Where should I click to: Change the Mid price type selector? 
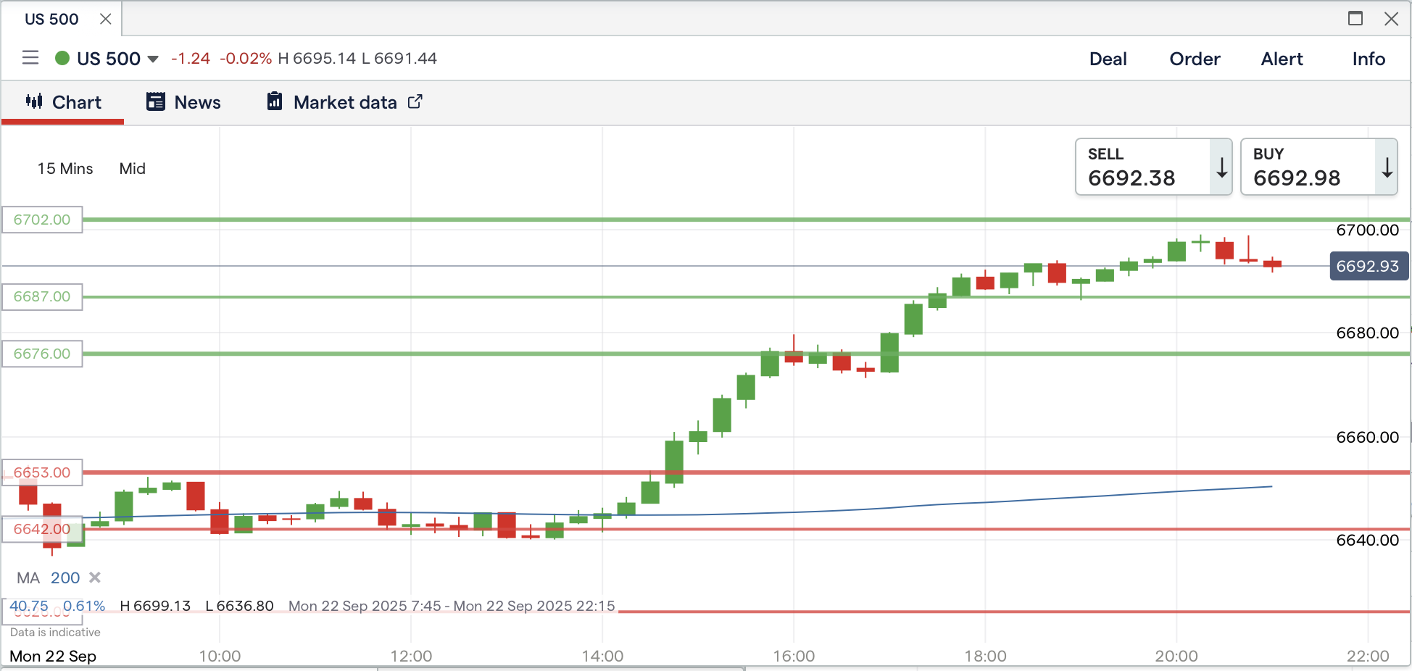click(133, 169)
